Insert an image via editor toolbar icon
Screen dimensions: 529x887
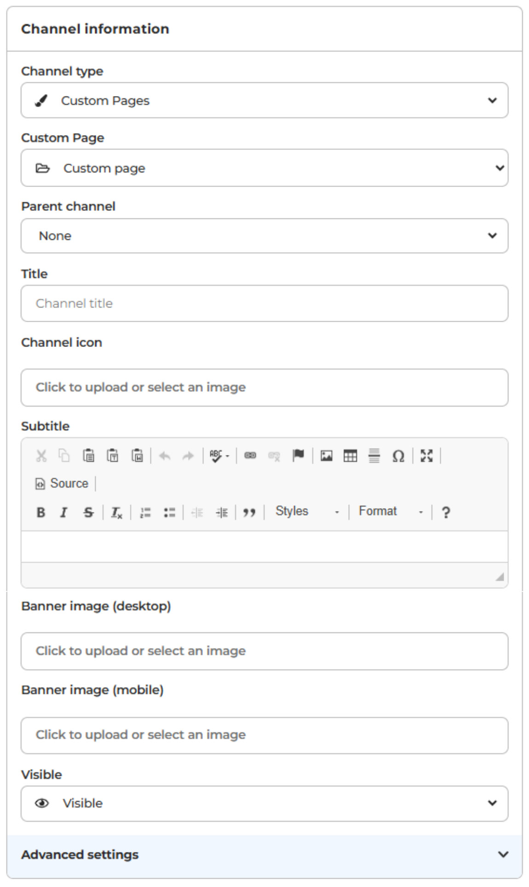click(x=327, y=456)
